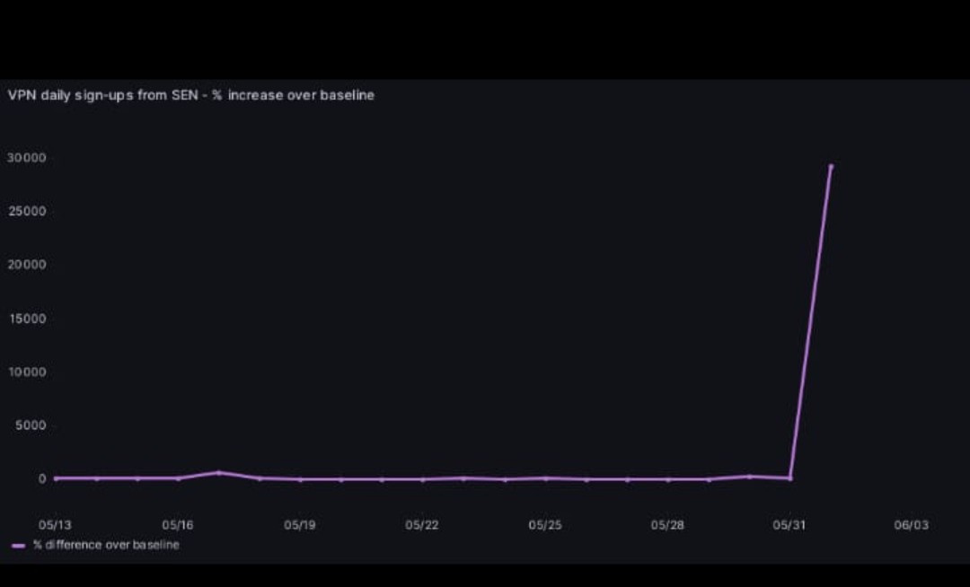Screen dimensions: 970x587
Task: Click the 05/19 date label
Action: pos(300,525)
